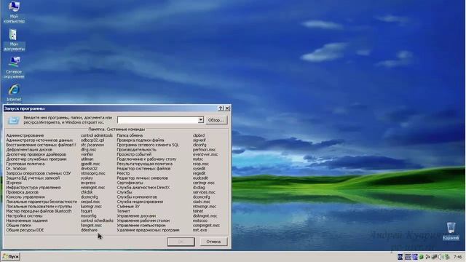Screen dimensions: 466x262
Task: Click the Отмена cancel button
Action: point(213,242)
